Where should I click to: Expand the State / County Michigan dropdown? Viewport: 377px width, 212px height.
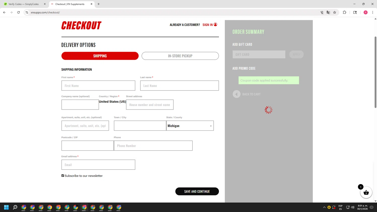pos(190,126)
